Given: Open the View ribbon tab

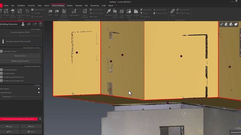Looking at the screenshot, I should pos(12,6).
